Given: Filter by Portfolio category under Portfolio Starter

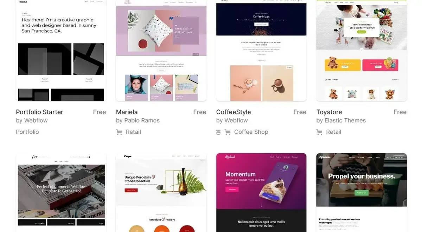Looking at the screenshot, I should click(27, 132).
